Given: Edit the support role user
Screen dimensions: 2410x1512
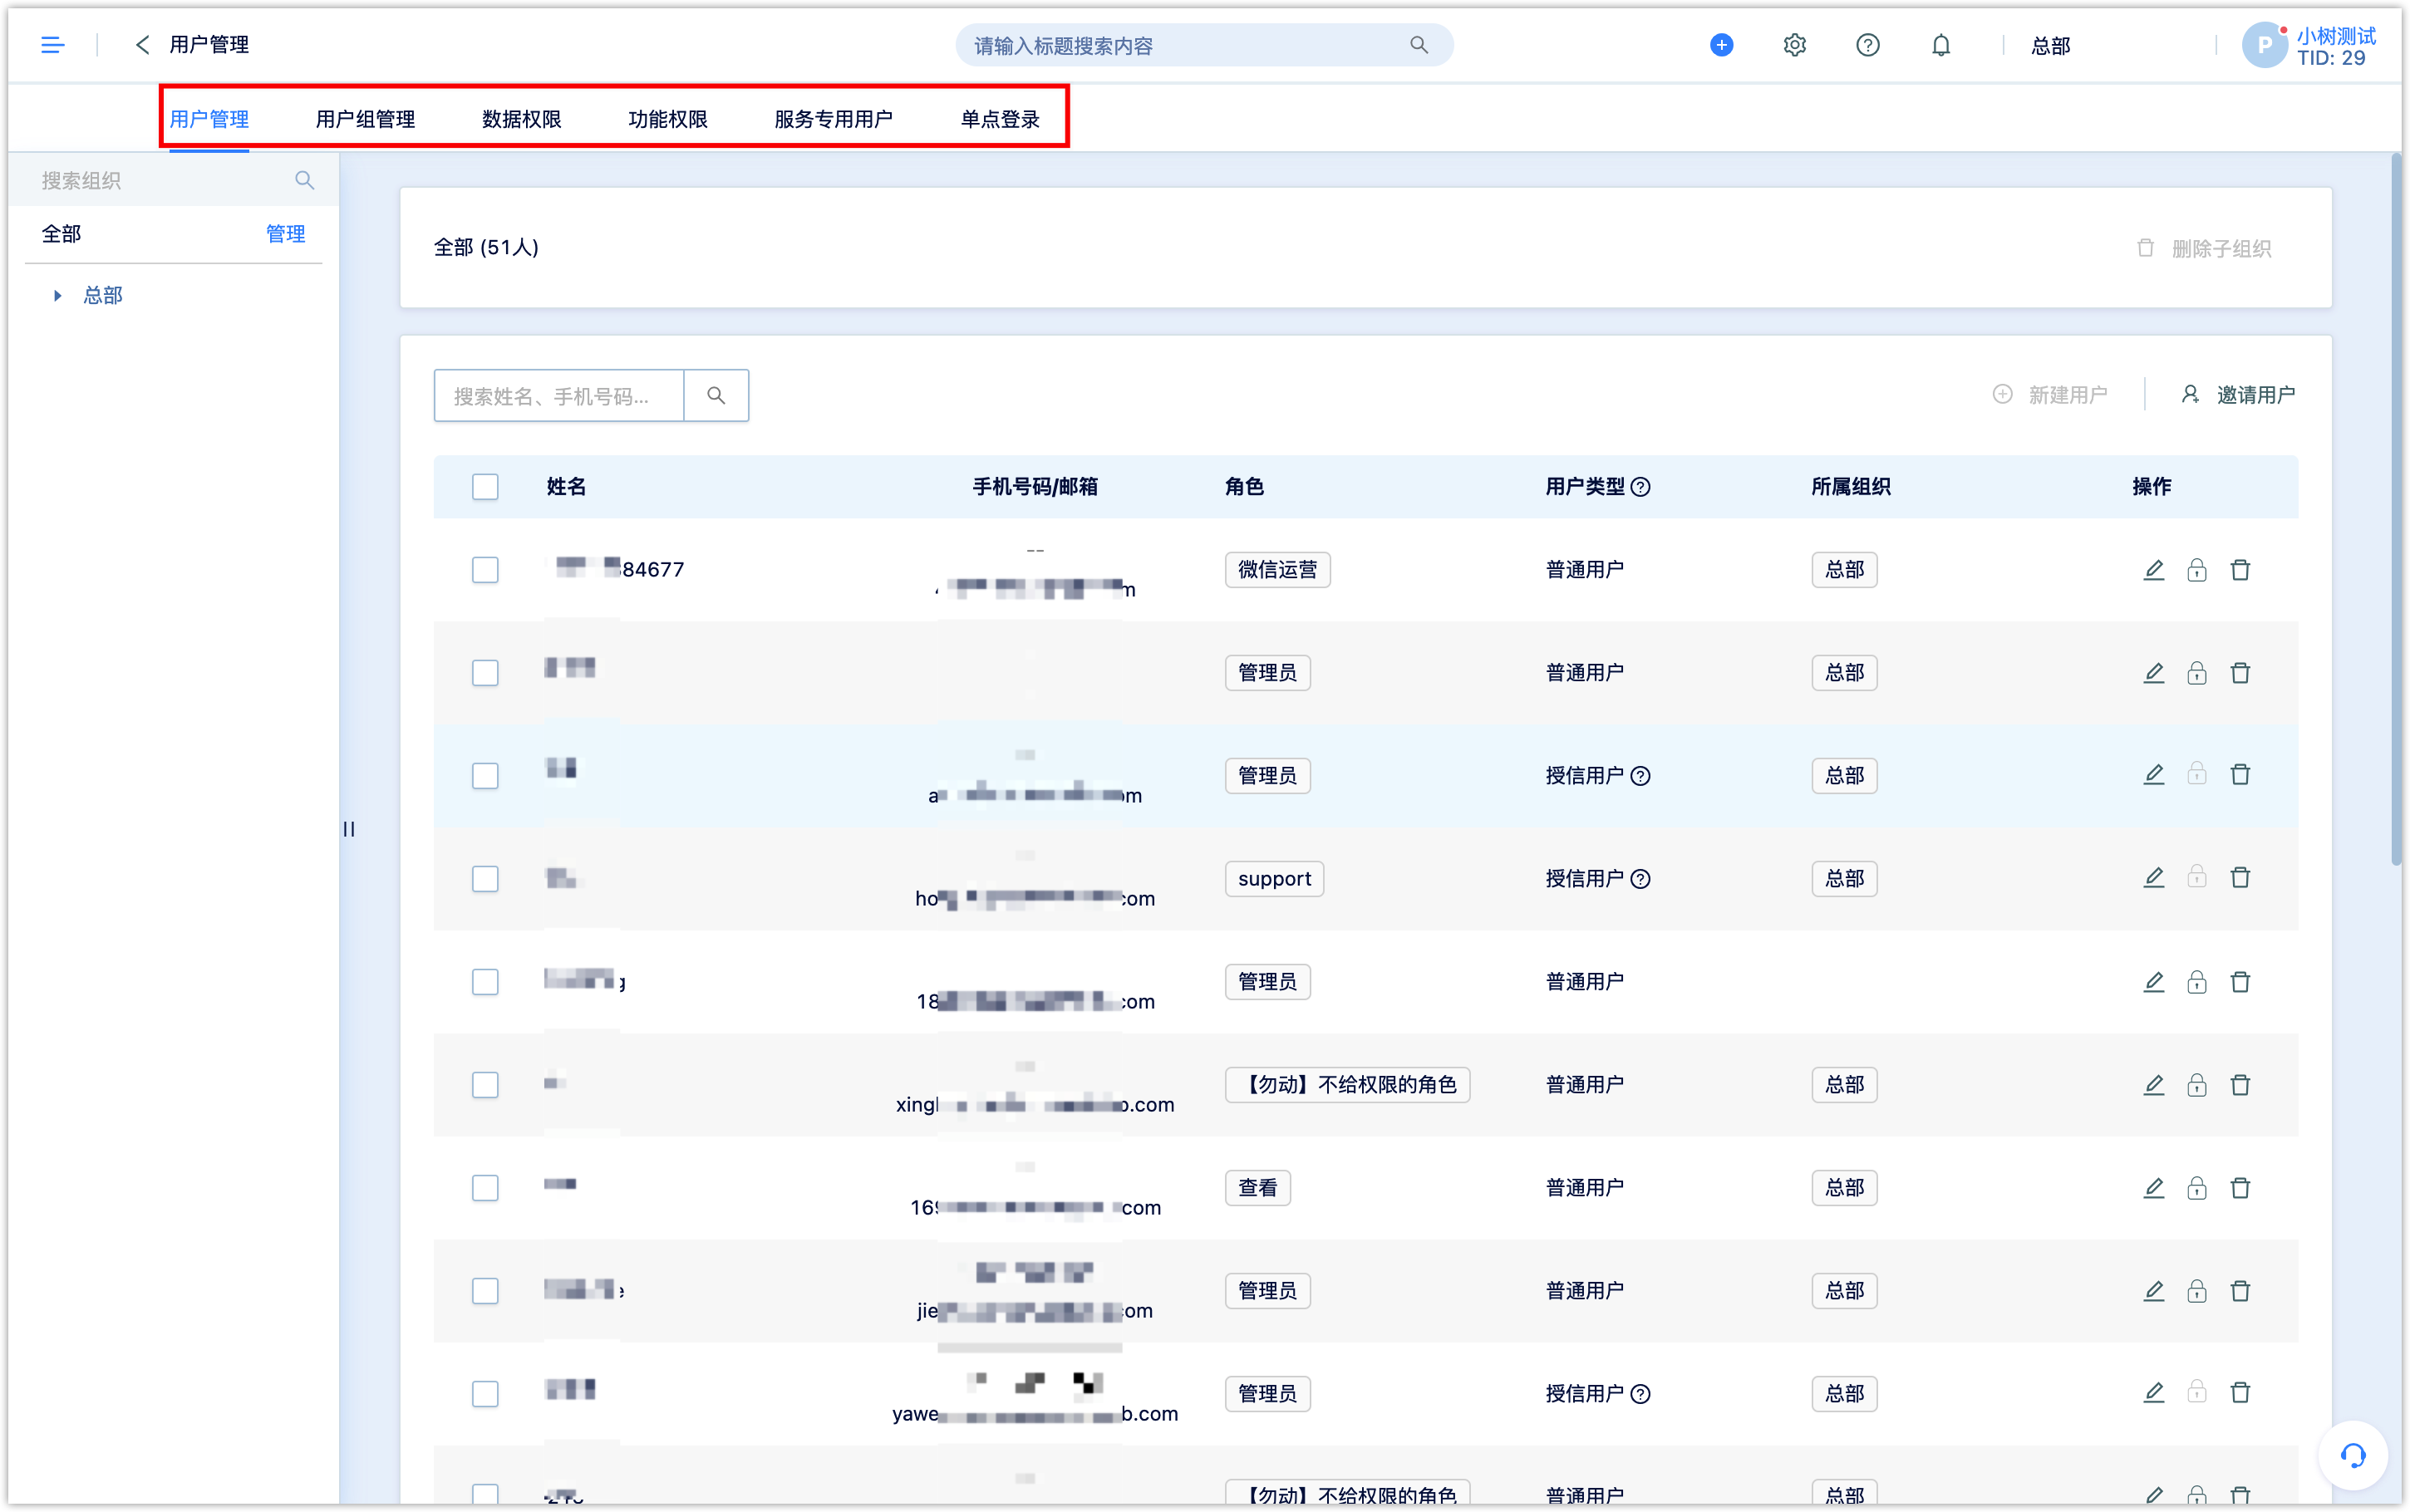Looking at the screenshot, I should 2154,878.
